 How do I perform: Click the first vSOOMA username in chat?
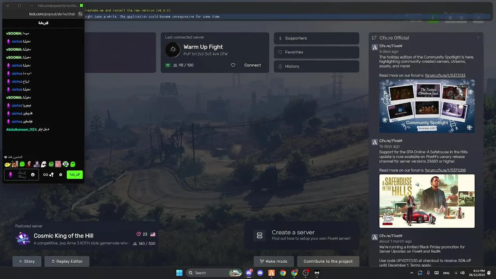point(14,33)
